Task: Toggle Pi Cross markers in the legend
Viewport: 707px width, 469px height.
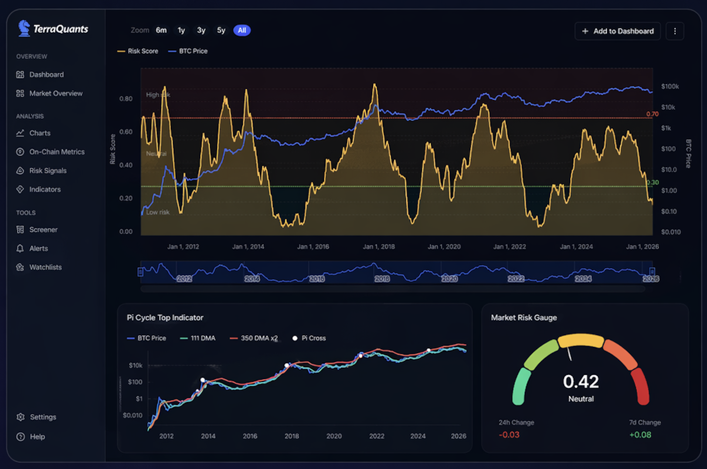Action: click(309, 338)
